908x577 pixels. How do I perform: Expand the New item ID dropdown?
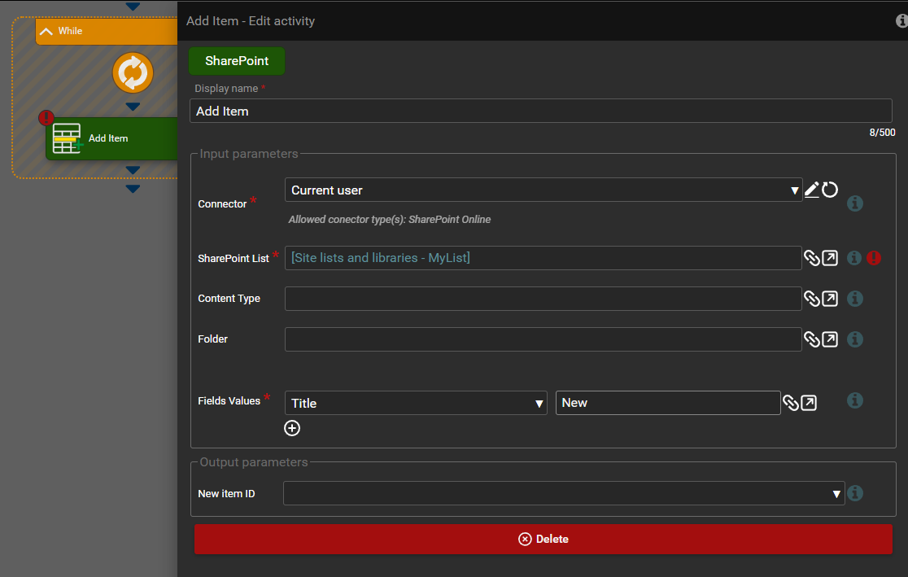click(563, 493)
